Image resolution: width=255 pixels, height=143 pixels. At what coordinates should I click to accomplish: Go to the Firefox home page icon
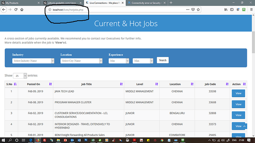[22, 10]
